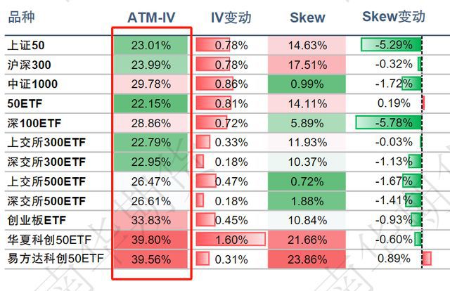The image size is (450, 291).
Task: Select the green 0.99% Skew cell
Action: click(x=307, y=84)
